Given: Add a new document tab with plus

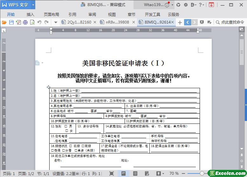Looking at the screenshot, I should tap(180, 23).
